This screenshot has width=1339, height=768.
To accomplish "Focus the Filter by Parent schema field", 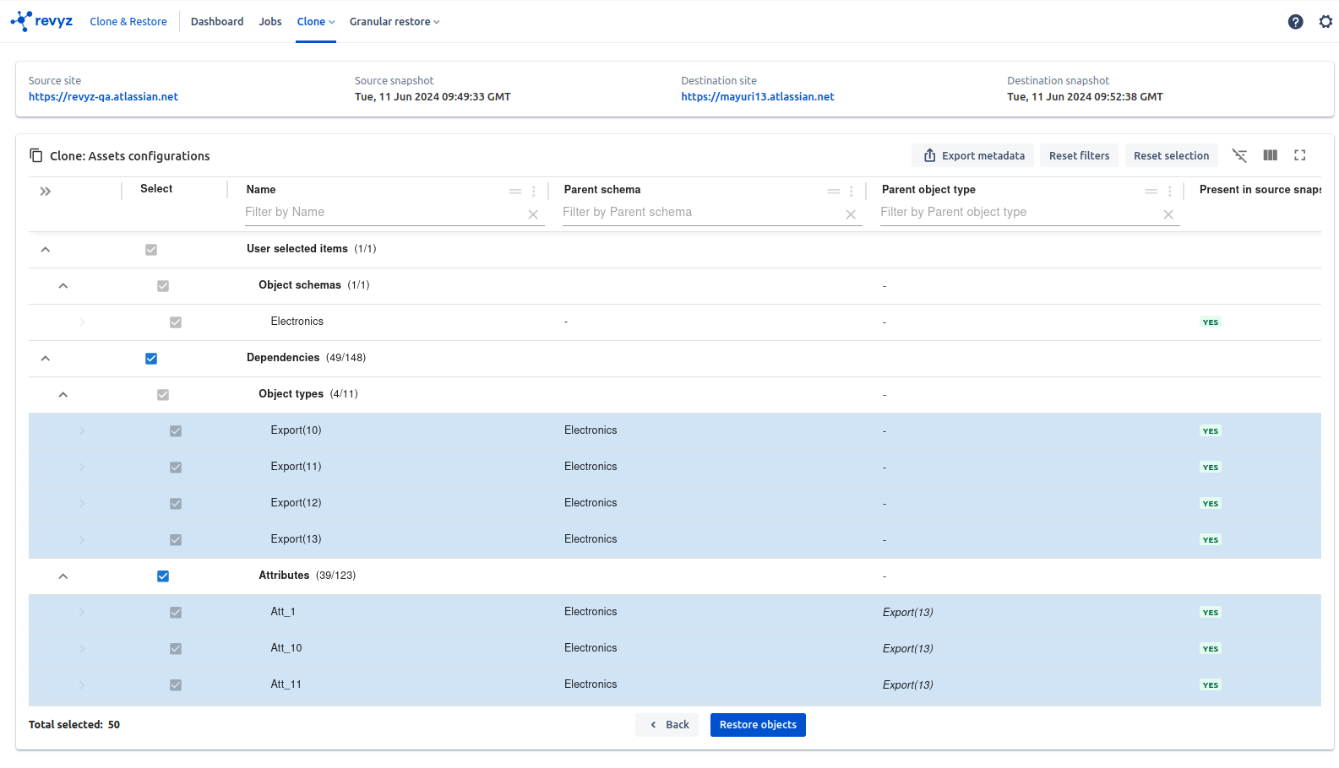I will pyautogui.click(x=702, y=213).
